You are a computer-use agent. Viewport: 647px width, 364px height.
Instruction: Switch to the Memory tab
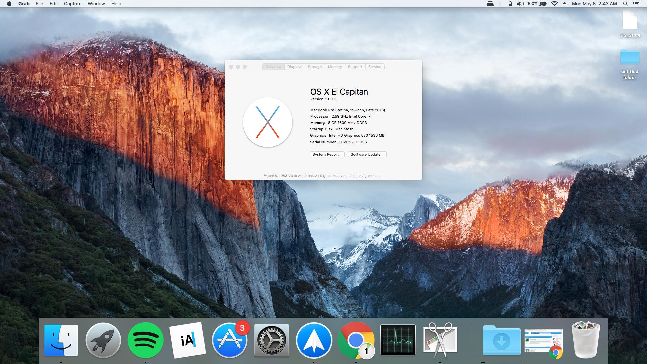[x=335, y=67]
